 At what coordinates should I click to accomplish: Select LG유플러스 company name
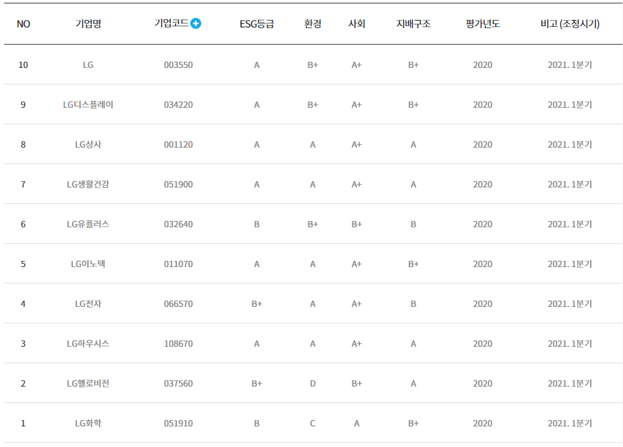[x=88, y=224]
